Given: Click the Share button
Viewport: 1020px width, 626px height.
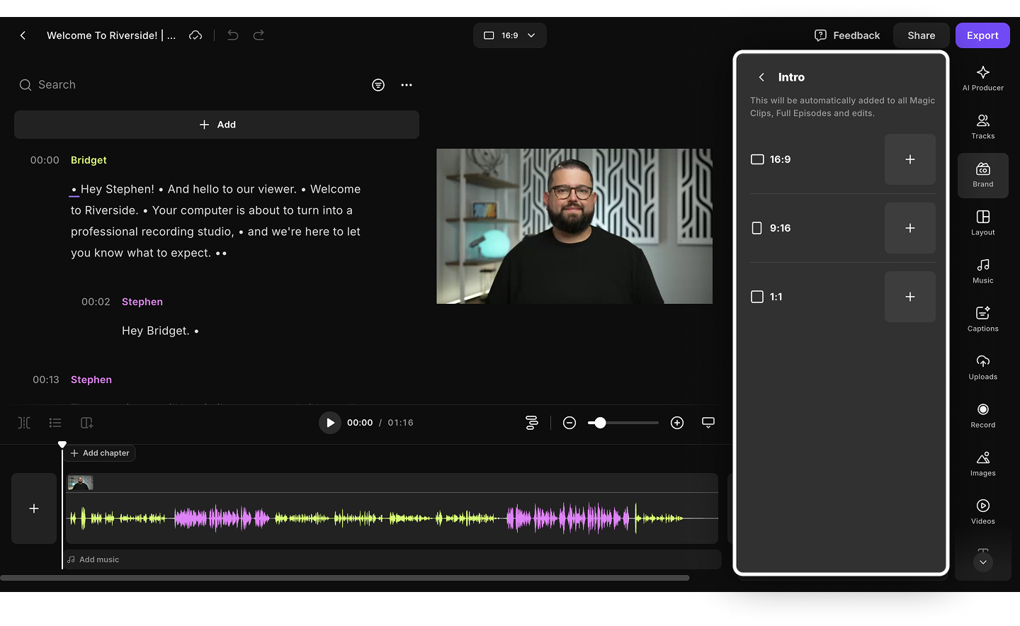Looking at the screenshot, I should pos(921,35).
